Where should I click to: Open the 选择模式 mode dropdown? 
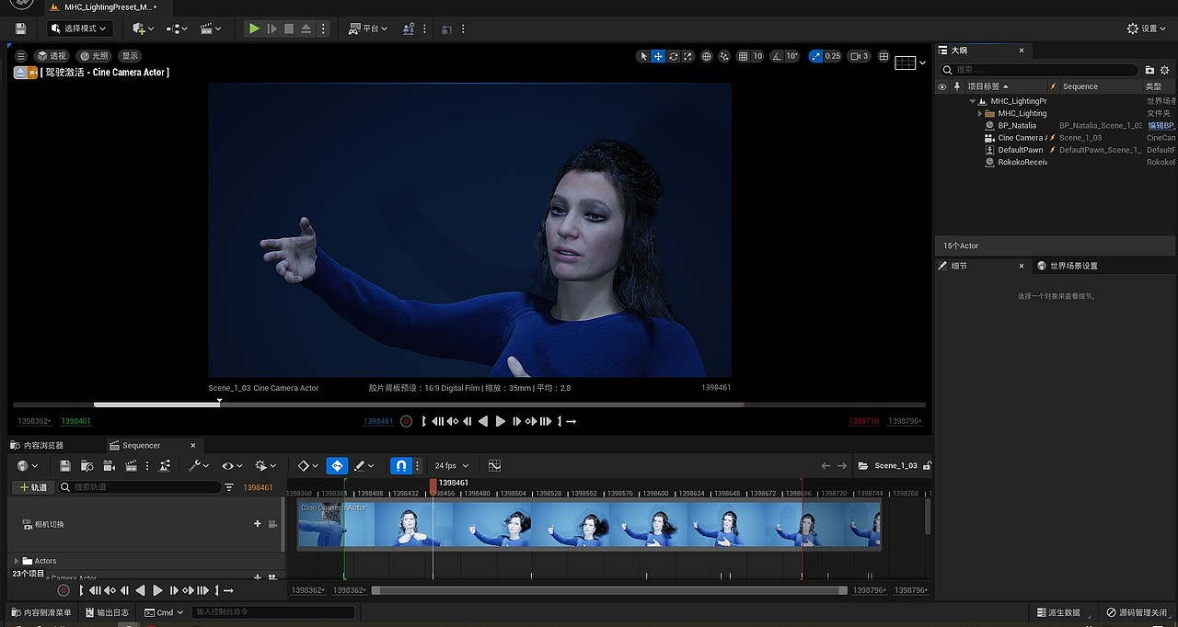coord(80,28)
